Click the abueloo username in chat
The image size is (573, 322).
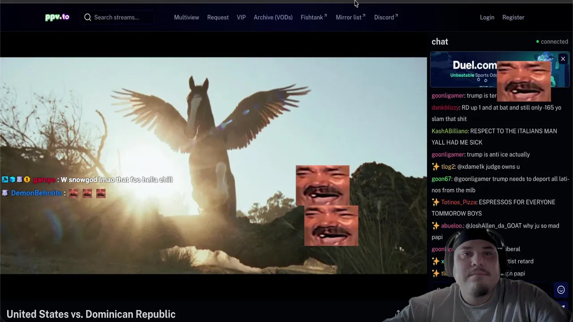click(452, 225)
